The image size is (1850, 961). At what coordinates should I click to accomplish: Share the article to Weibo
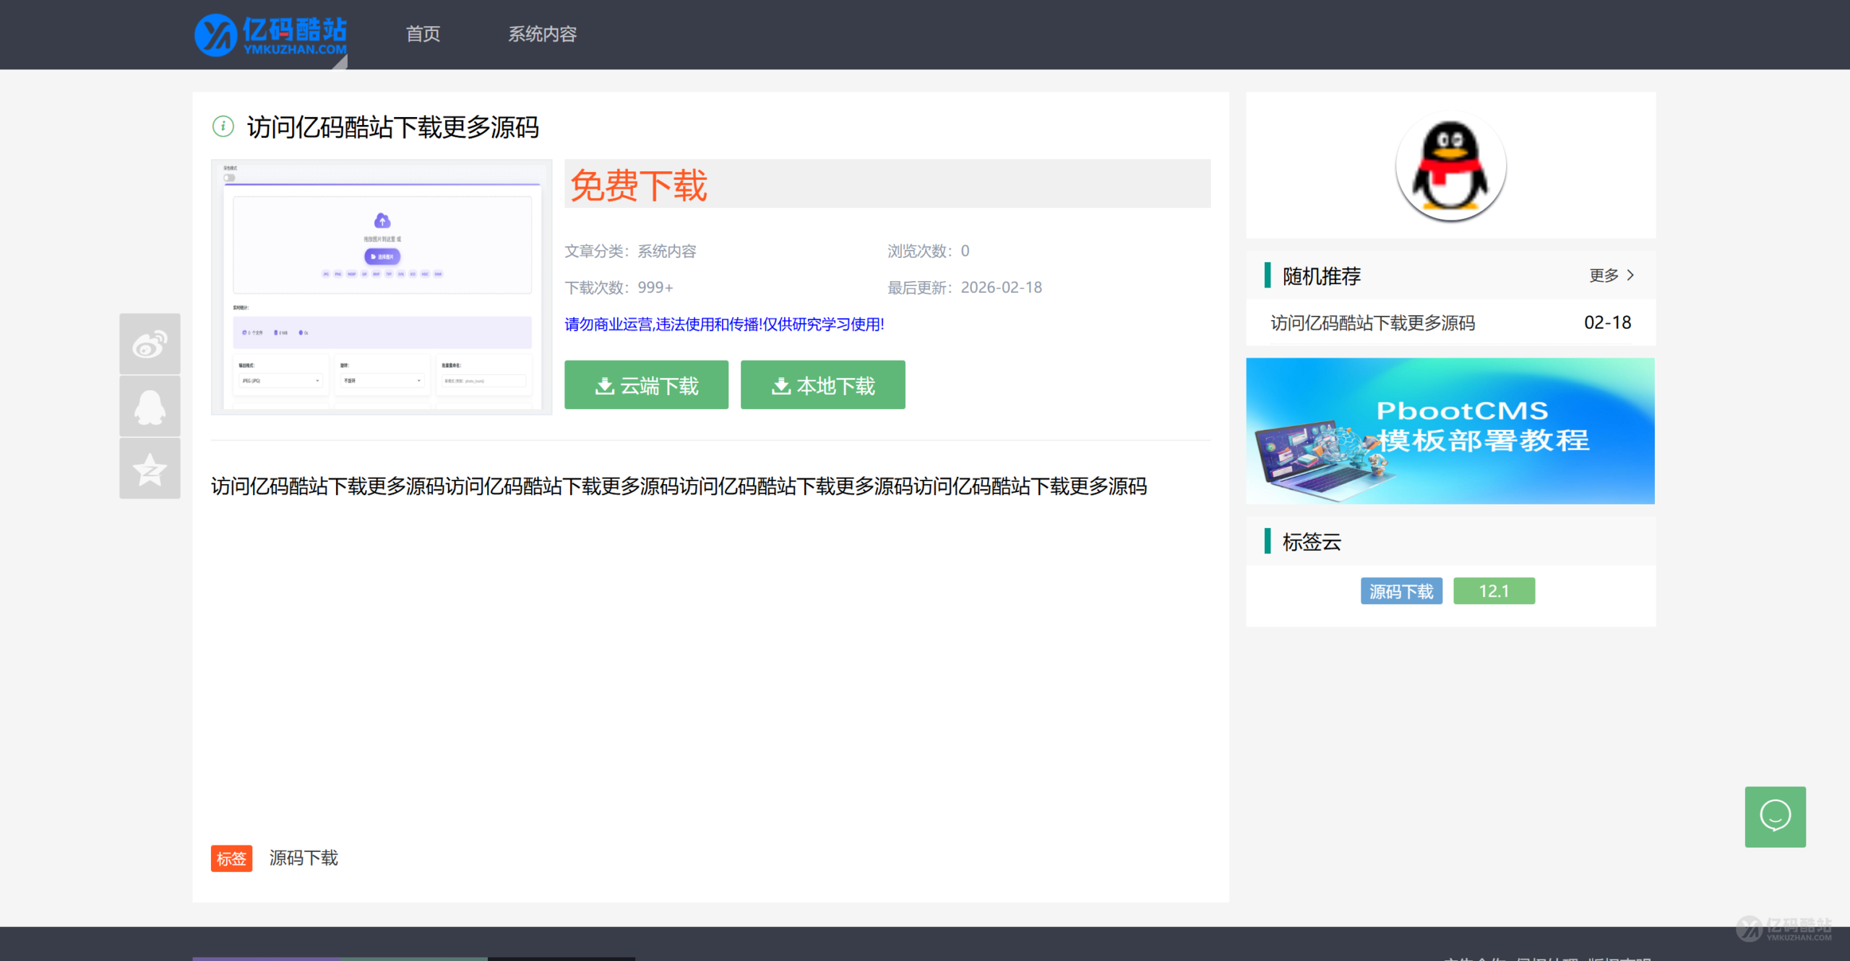(x=149, y=344)
